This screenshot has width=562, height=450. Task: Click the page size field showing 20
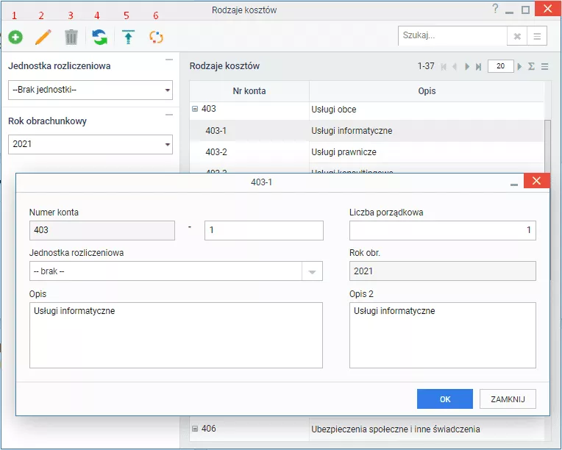[501, 66]
